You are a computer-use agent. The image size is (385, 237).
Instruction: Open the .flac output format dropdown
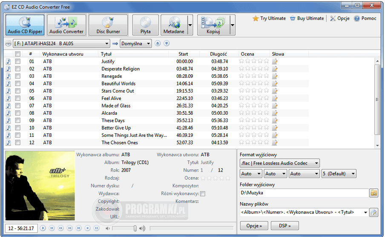pyautogui.click(x=280, y=163)
